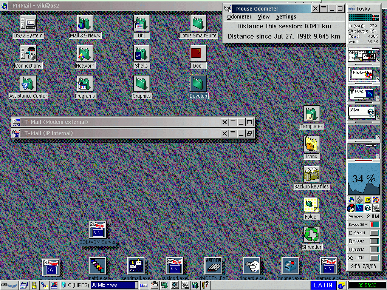Screen dimensions: 387x290
Task: Click the padlock lockup icon on the WarpCenter
Action: tap(34, 285)
